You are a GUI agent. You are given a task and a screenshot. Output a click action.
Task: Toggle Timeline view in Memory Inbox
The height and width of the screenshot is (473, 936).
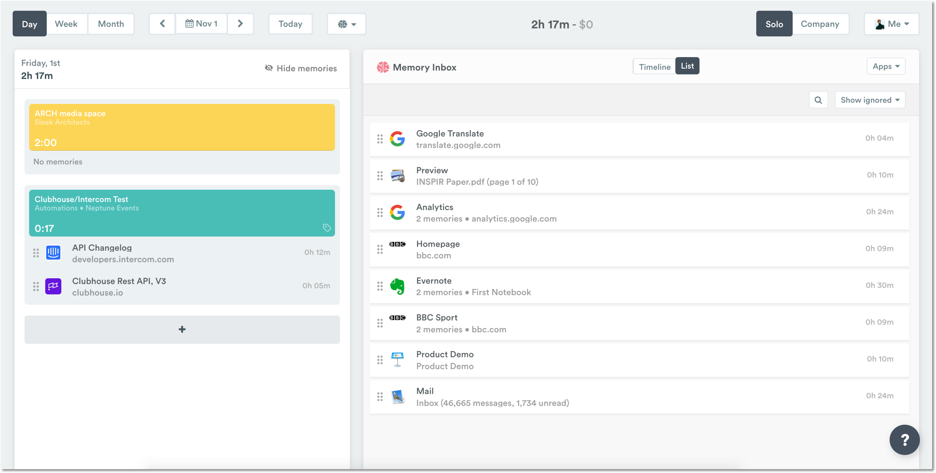(655, 66)
